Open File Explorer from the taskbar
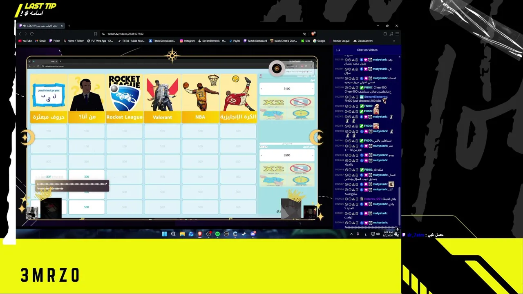This screenshot has height=294, width=523. 182,234
